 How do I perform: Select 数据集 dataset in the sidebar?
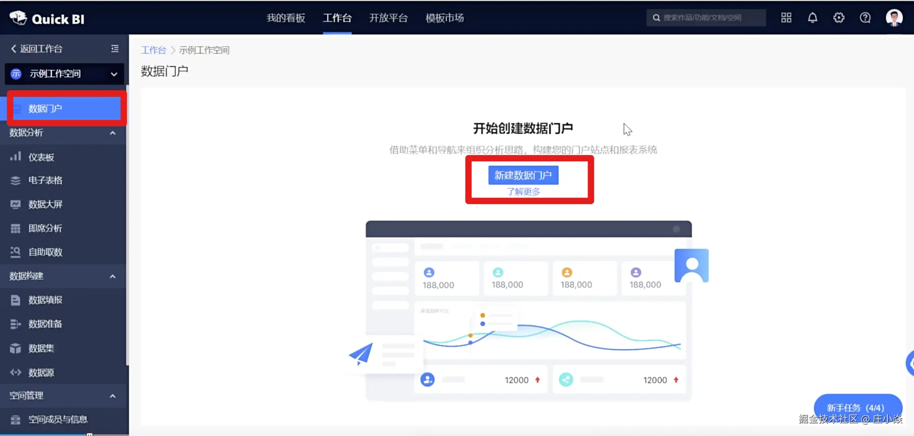click(41, 348)
